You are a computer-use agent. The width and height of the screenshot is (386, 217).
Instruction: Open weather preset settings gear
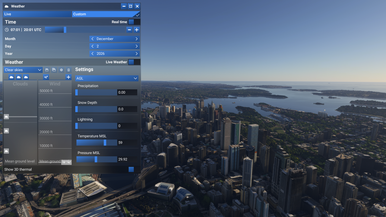pos(61,70)
